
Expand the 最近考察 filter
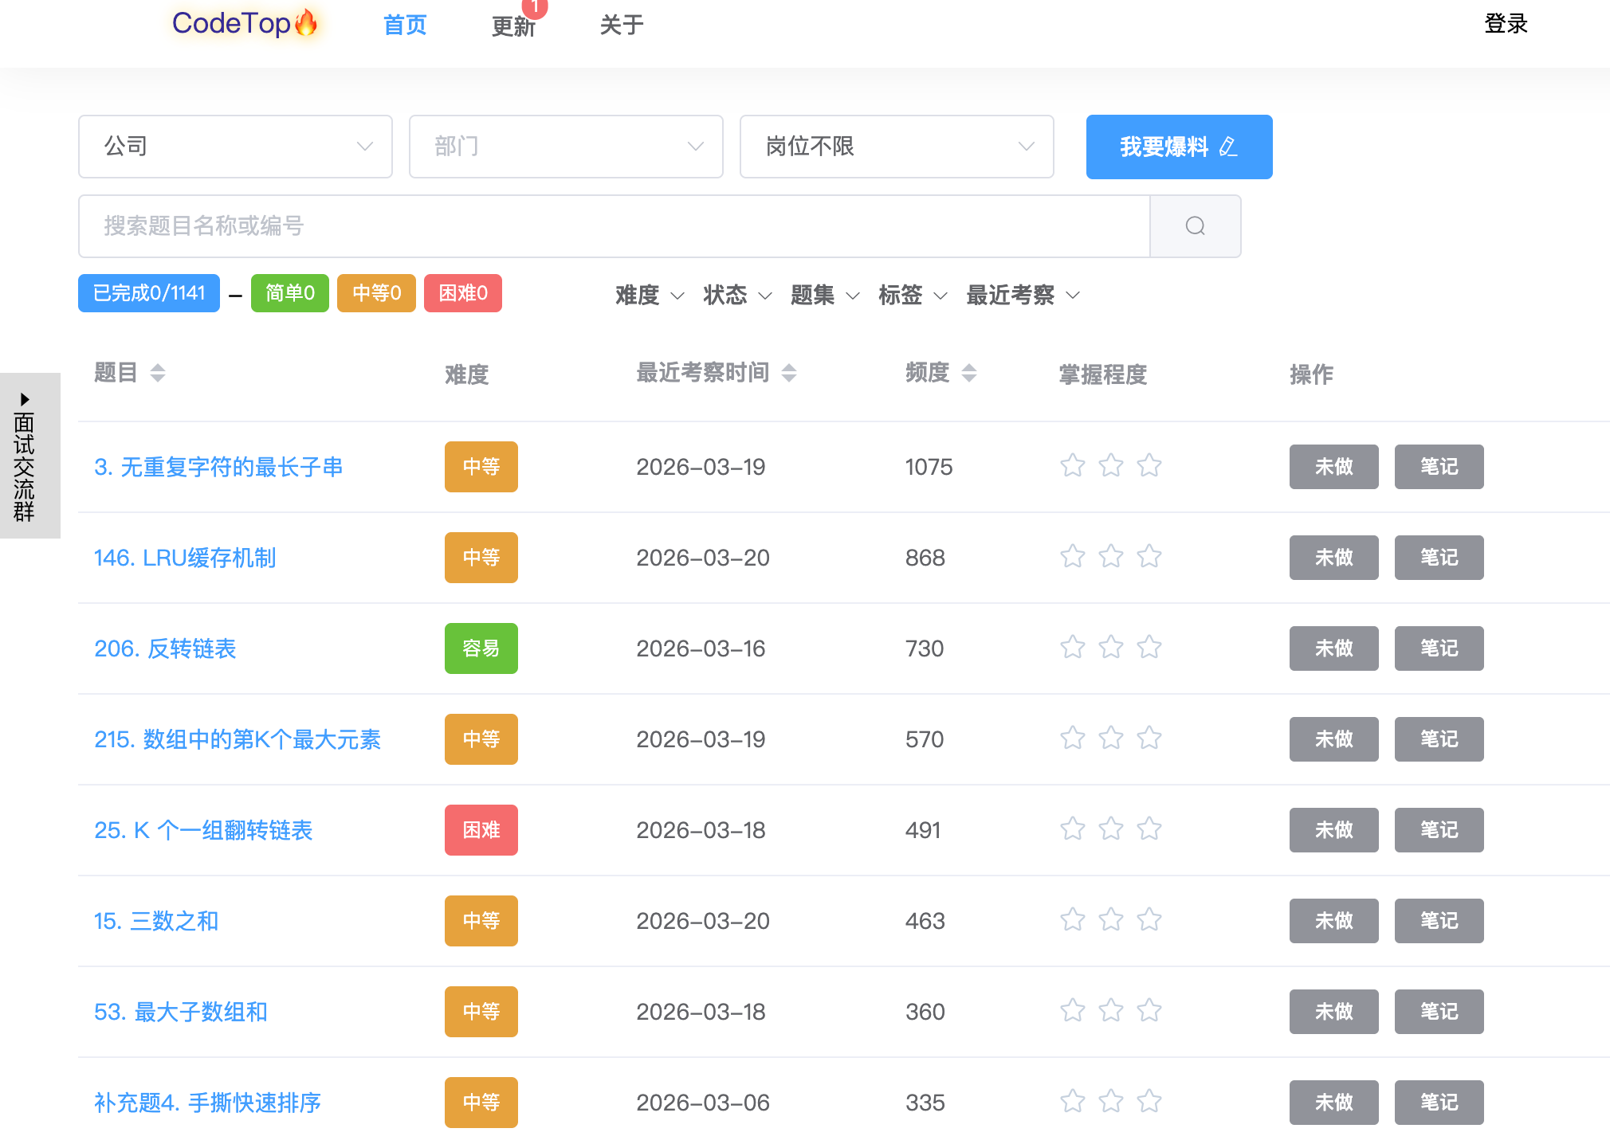coord(1023,296)
